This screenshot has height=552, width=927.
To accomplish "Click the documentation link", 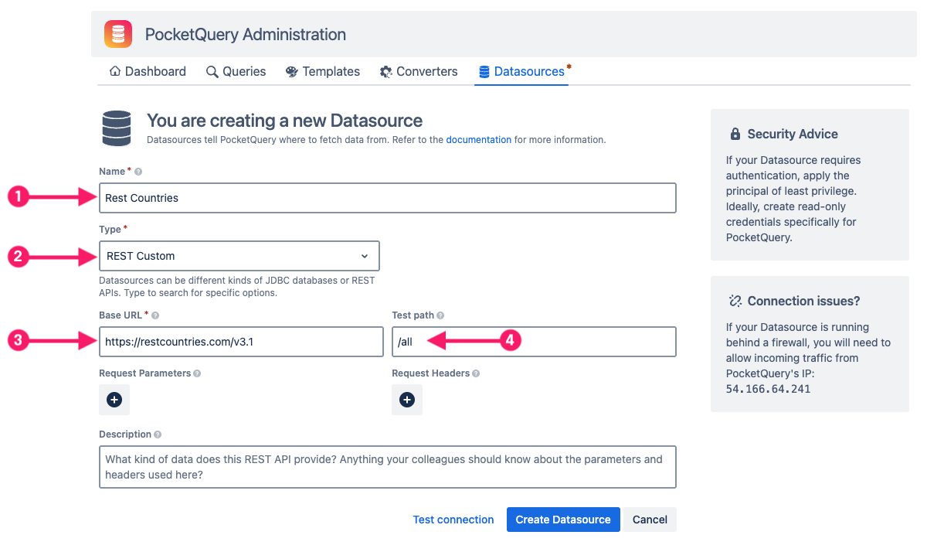I will [x=478, y=140].
